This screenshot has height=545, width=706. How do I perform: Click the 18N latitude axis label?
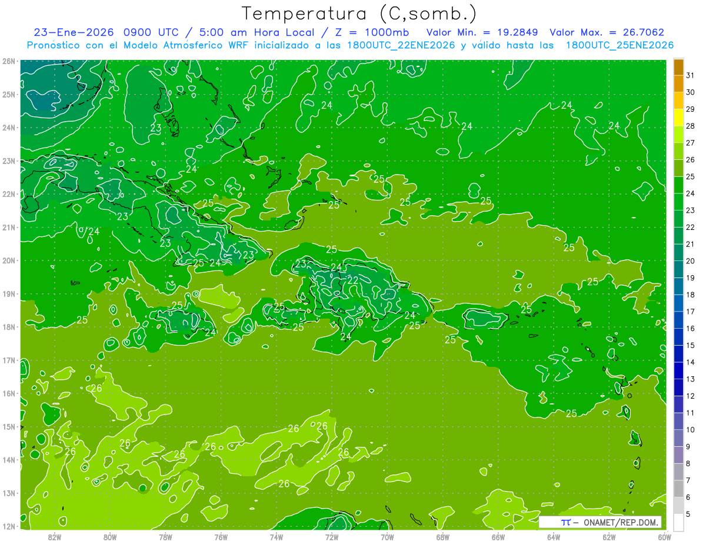[8, 327]
